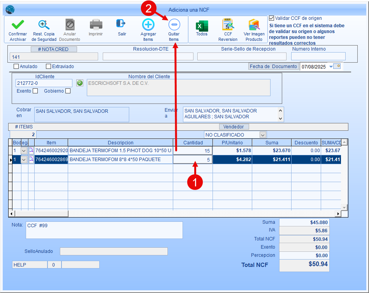Check the Gobierno checkbox

pos(68,91)
